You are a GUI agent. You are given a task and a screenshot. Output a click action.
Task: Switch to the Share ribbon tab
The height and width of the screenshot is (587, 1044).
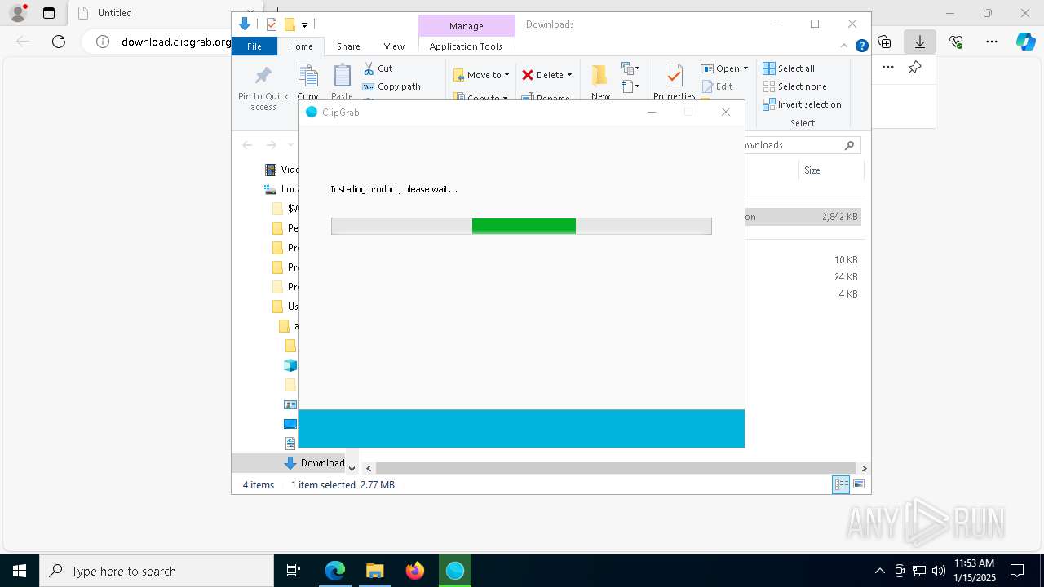point(348,46)
